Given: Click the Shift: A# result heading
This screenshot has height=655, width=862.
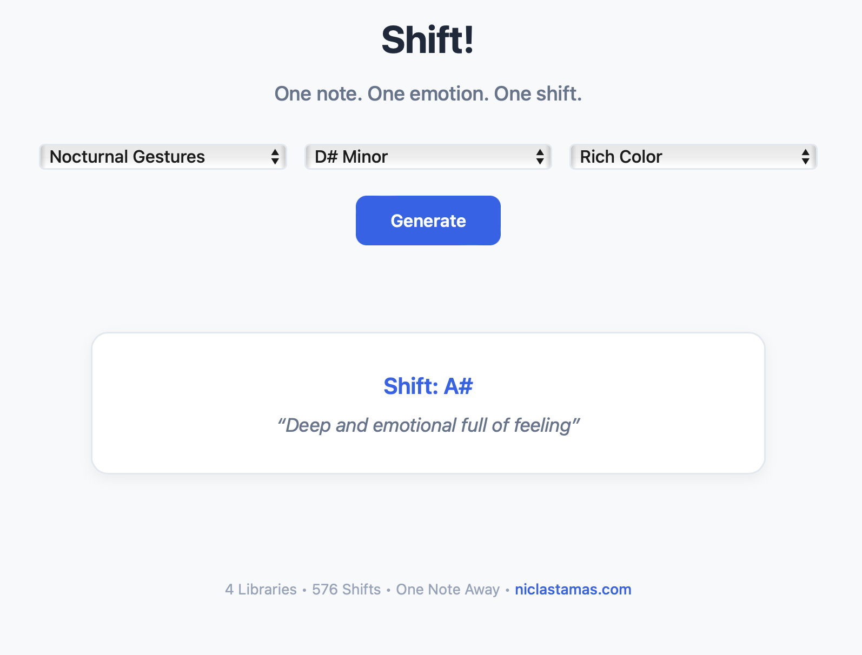Looking at the screenshot, I should (428, 386).
